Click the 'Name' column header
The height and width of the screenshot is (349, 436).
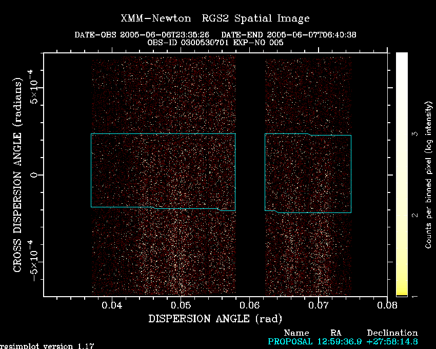pyautogui.click(x=296, y=333)
